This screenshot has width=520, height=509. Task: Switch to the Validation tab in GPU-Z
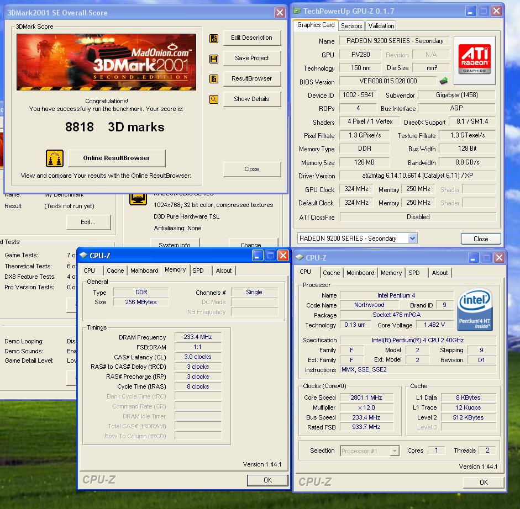(381, 25)
